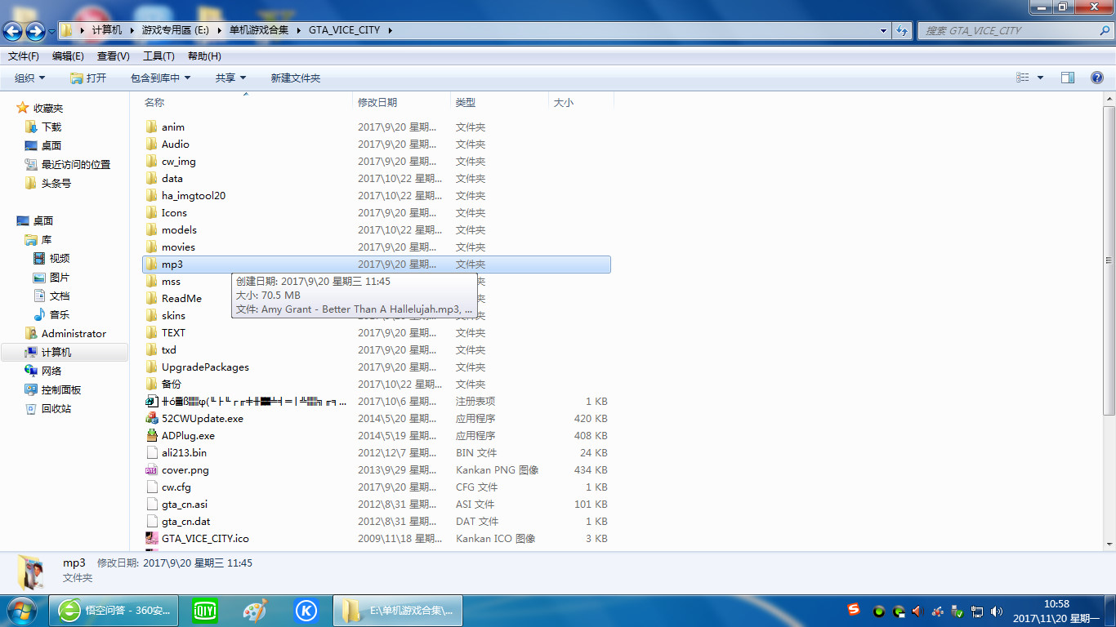Screen dimensions: 1116x627
Task: Select the 52CWUpdate.exe file icon
Action: pos(151,418)
